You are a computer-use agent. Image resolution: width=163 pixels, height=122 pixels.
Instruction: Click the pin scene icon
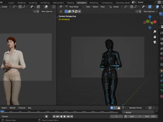[155, 2]
